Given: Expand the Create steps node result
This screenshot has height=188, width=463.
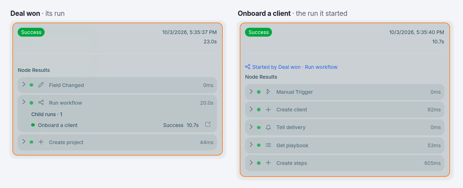Looking at the screenshot, I should click(251, 163).
